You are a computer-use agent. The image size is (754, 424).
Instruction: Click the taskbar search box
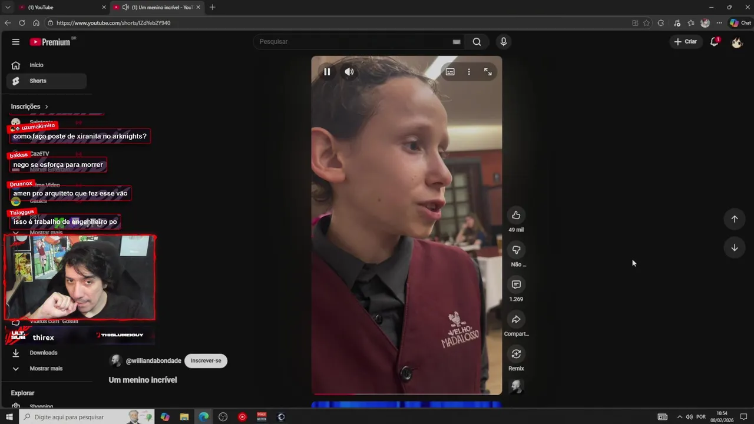[87, 417]
